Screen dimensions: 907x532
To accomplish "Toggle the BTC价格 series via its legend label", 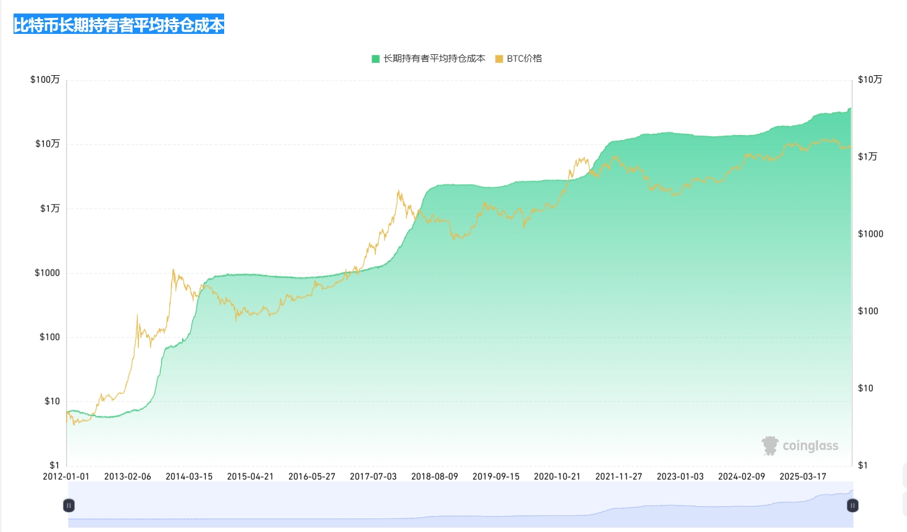I will (524, 59).
